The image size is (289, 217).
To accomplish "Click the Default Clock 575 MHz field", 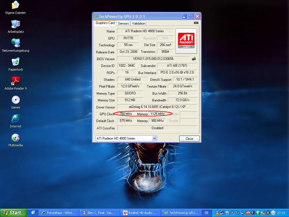I will [126, 120].
